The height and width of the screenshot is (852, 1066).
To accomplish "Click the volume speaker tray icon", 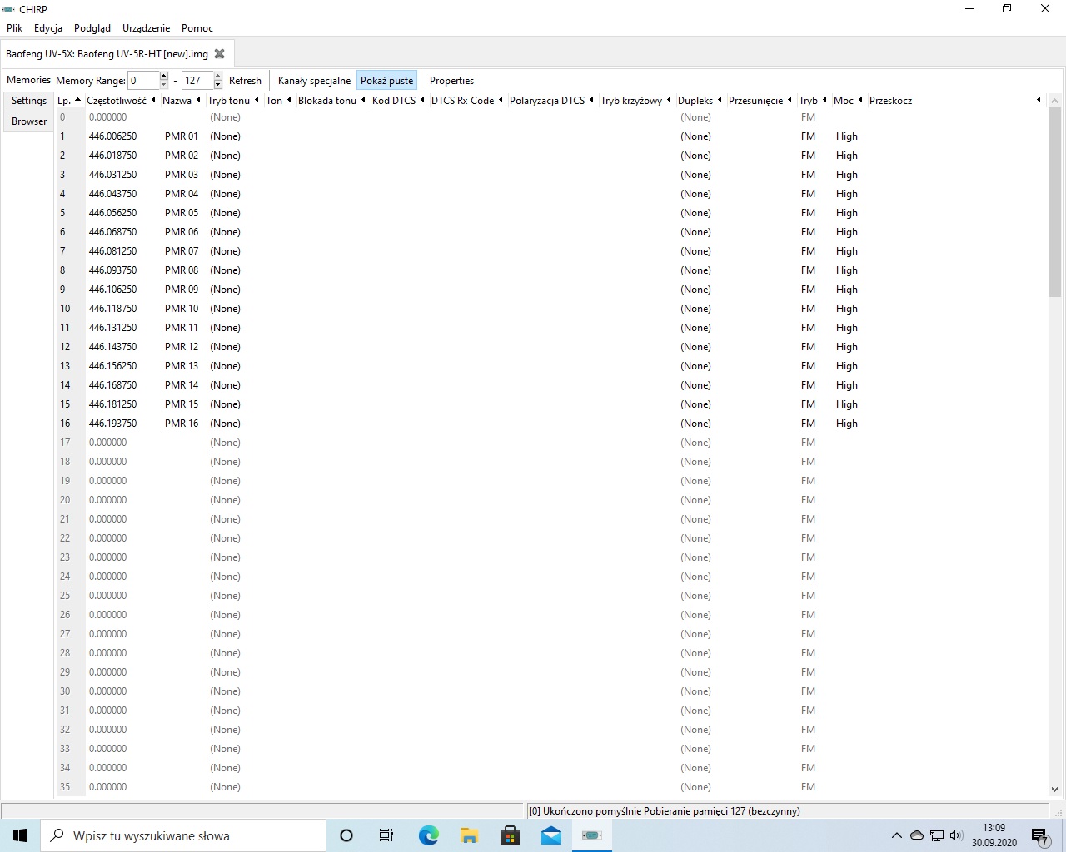I will (955, 835).
